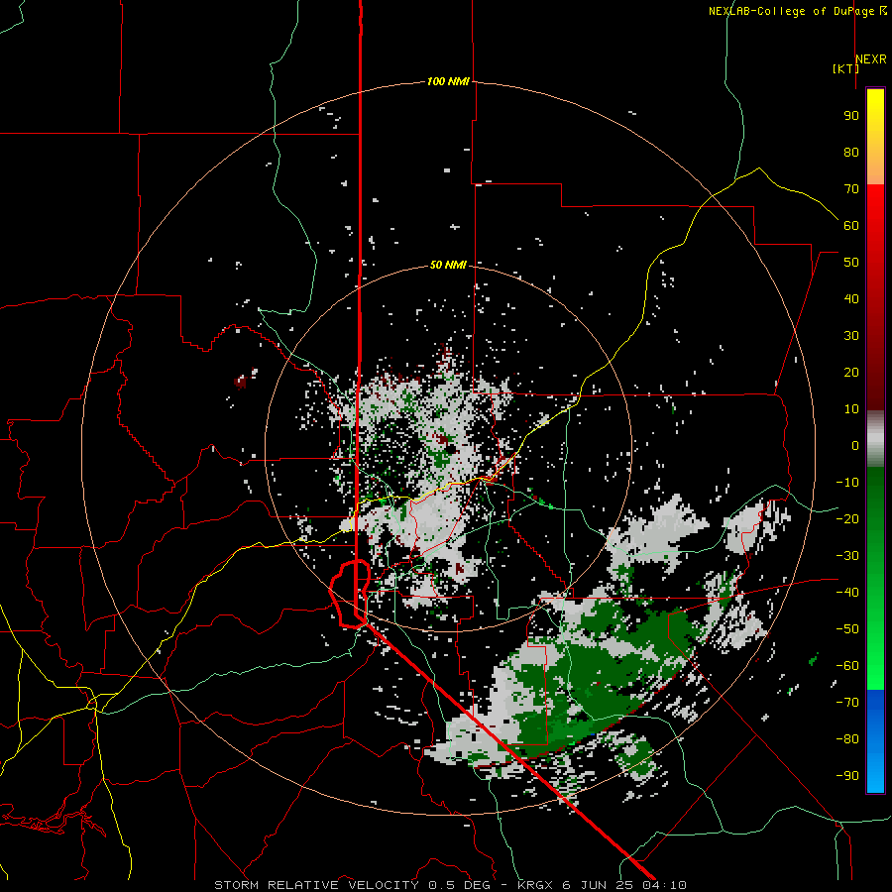The image size is (892, 892).
Task: Click the KRGX radar site identifier
Action: point(535,885)
